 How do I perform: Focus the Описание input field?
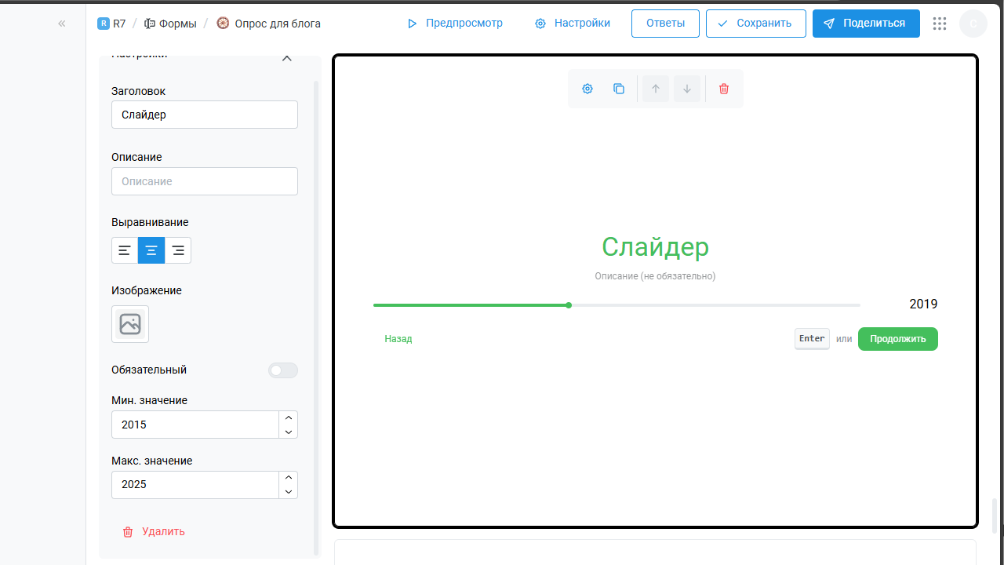click(205, 181)
